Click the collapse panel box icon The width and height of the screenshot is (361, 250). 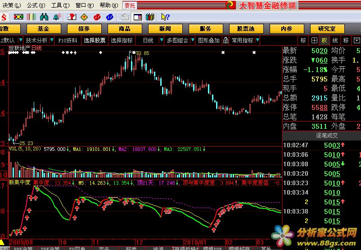click(x=356, y=41)
